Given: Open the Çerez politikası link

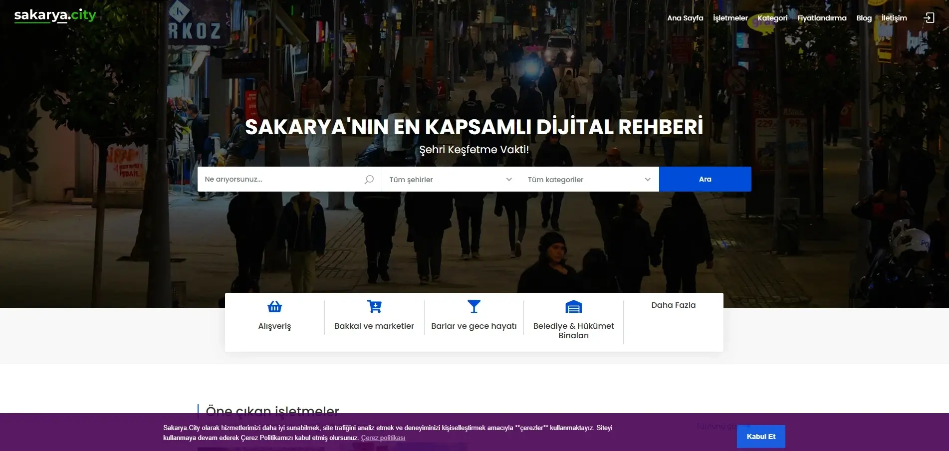Looking at the screenshot, I should (383, 438).
